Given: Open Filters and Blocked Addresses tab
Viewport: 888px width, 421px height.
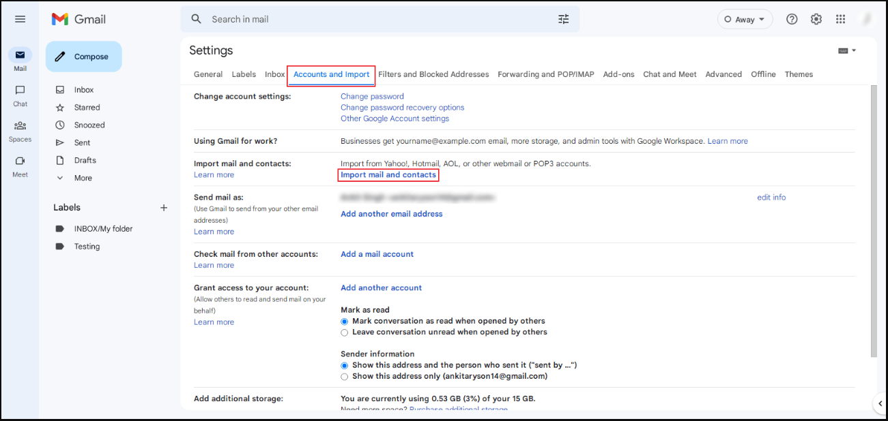Looking at the screenshot, I should [x=433, y=74].
